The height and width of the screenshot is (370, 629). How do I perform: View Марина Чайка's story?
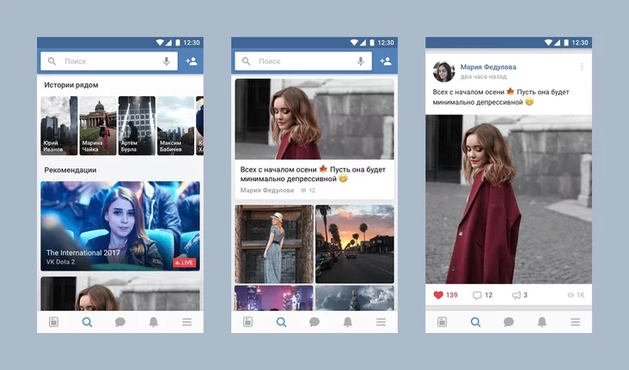click(x=98, y=125)
